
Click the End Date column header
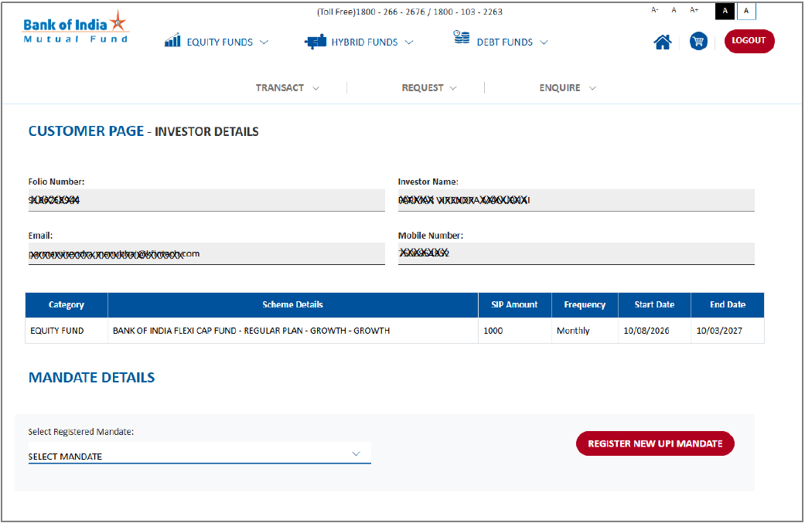coord(728,304)
